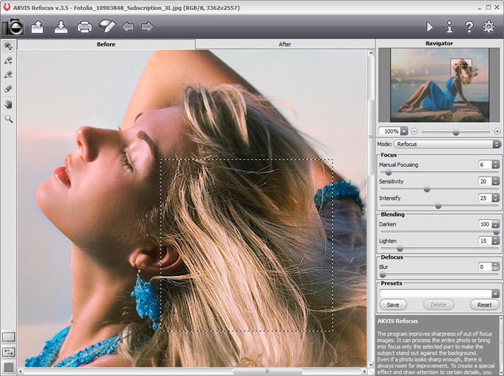Select the Hand tool

[9, 104]
